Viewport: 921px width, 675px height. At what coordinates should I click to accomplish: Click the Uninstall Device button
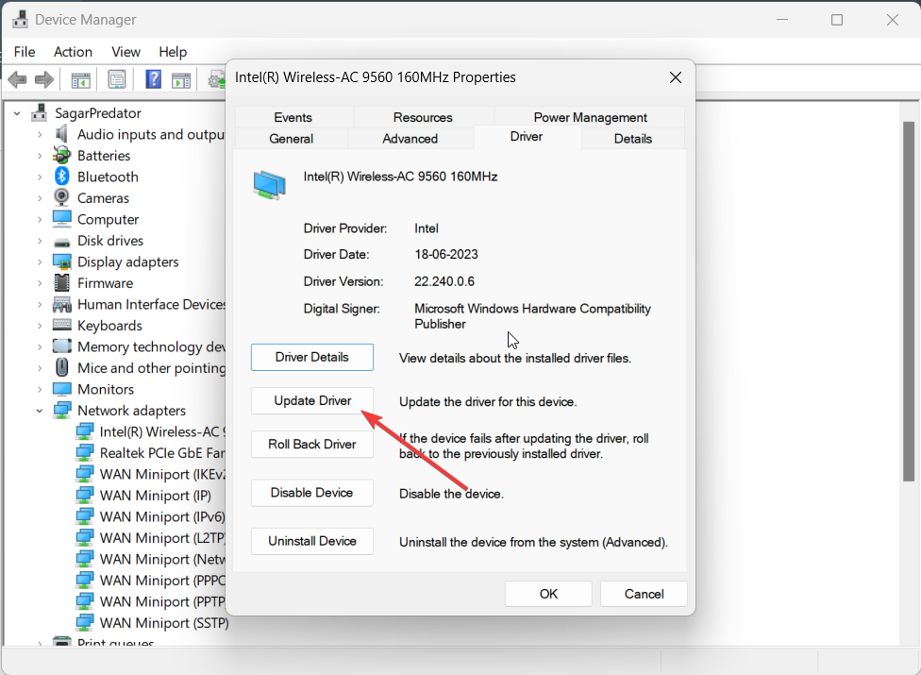pos(312,541)
